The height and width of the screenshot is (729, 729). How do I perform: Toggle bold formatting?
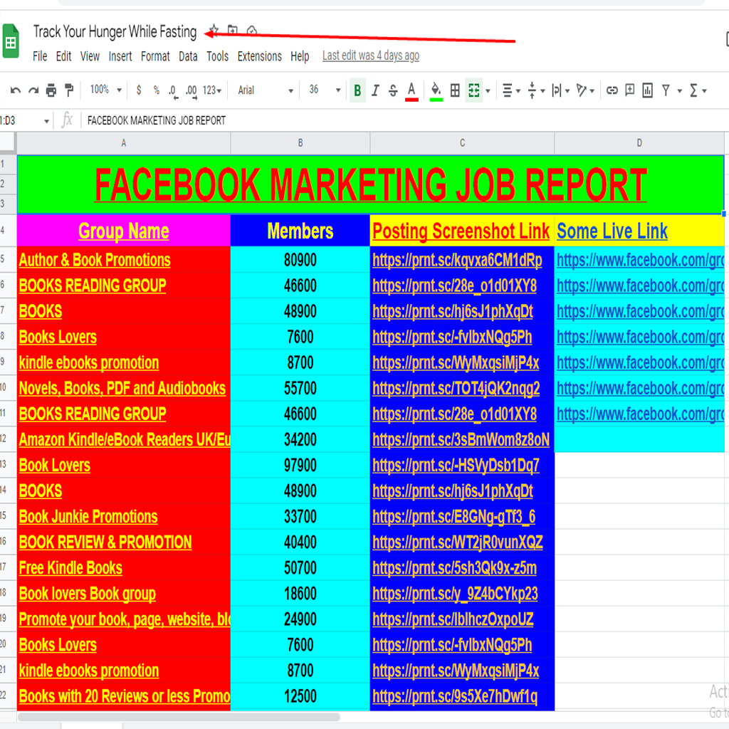[x=357, y=90]
